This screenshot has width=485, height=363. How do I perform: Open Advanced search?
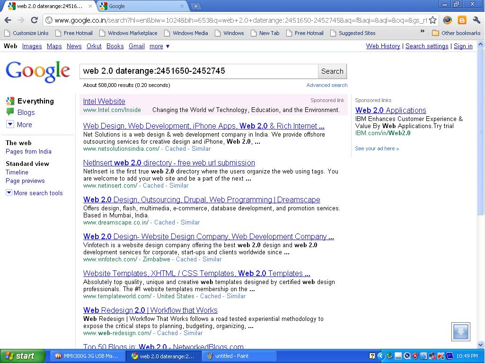coord(326,85)
